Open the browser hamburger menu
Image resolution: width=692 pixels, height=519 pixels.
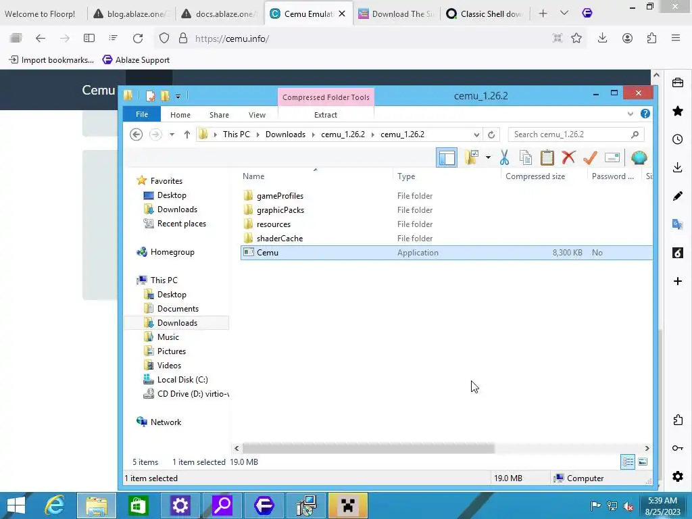676,39
